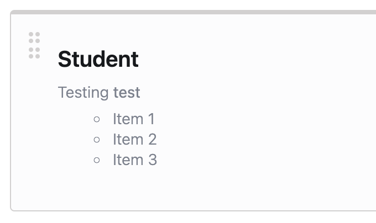Click blank space right of Item 2
Image resolution: width=376 pixels, height=223 pixels.
[249, 139]
